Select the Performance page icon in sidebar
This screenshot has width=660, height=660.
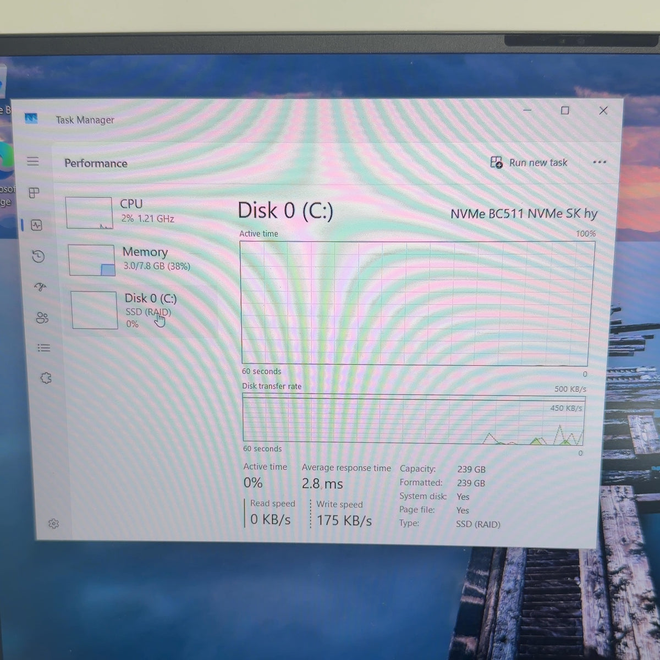[37, 225]
